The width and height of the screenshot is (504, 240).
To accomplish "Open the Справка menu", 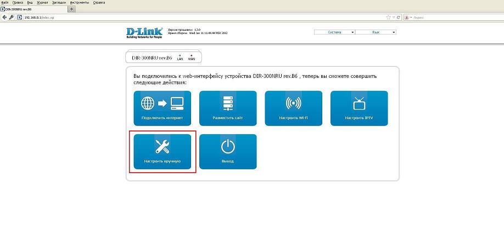I will 99,2.
